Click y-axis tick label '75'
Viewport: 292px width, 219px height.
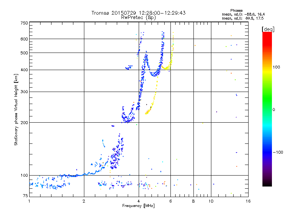point(26,196)
